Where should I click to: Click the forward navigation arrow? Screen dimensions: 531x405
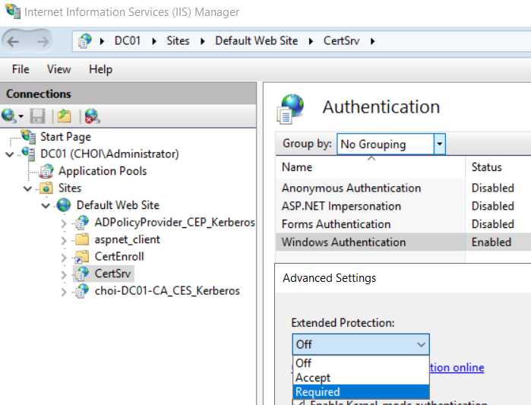pyautogui.click(x=43, y=42)
